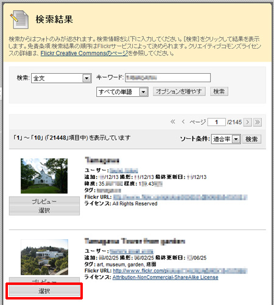274x305 pixels.
Task: Click the 検索結果 heading
Action: pos(54,19)
